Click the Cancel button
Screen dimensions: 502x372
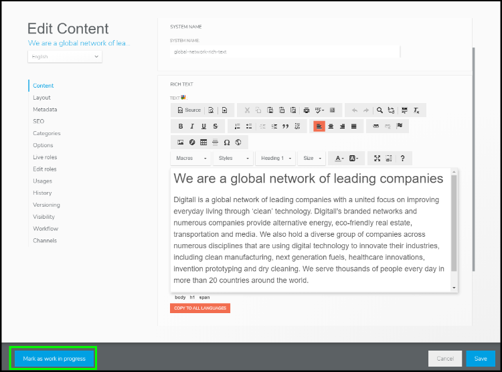(x=445, y=359)
